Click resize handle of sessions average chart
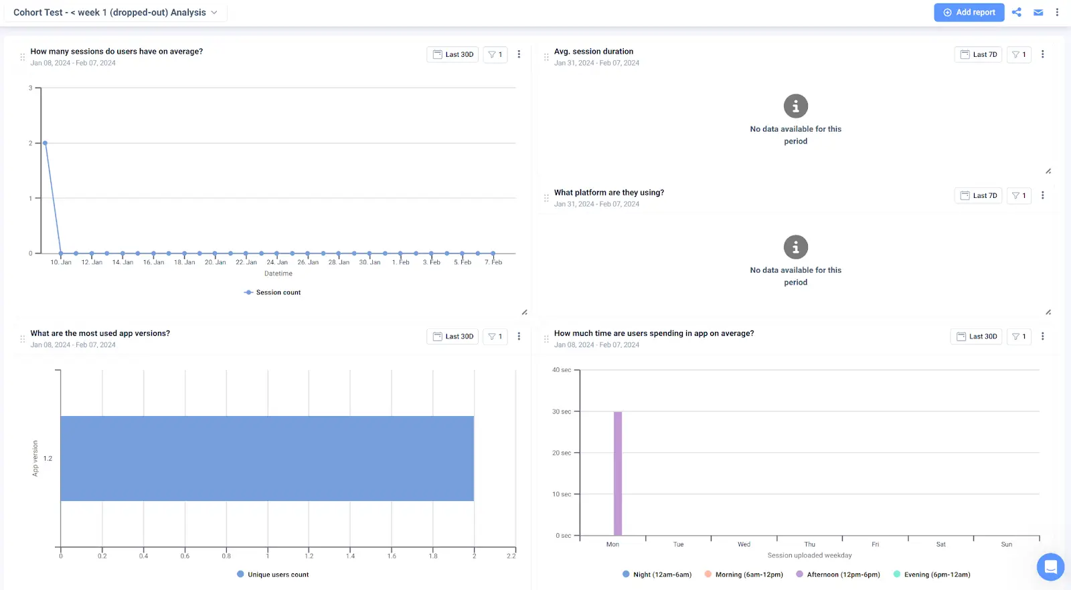The image size is (1071, 590). (x=525, y=312)
